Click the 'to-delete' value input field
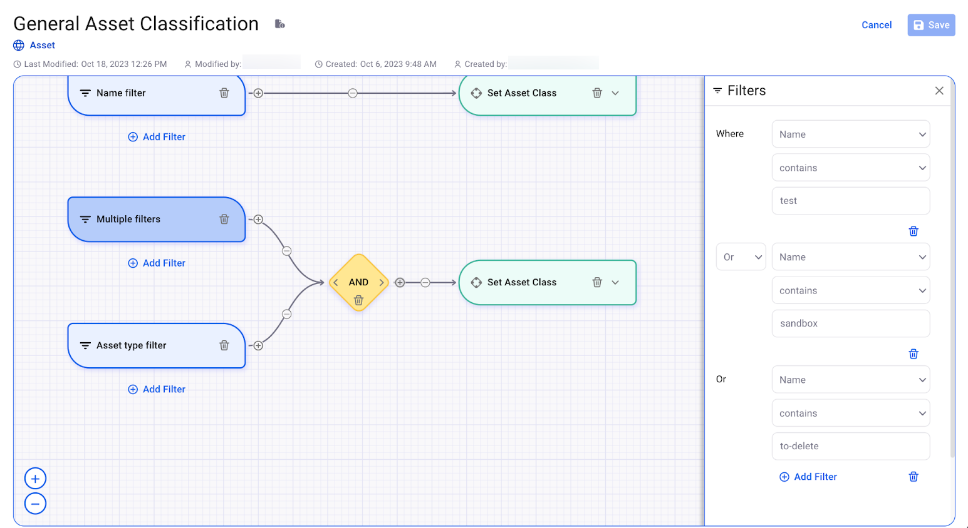This screenshot has height=528, width=968. pyautogui.click(x=850, y=446)
